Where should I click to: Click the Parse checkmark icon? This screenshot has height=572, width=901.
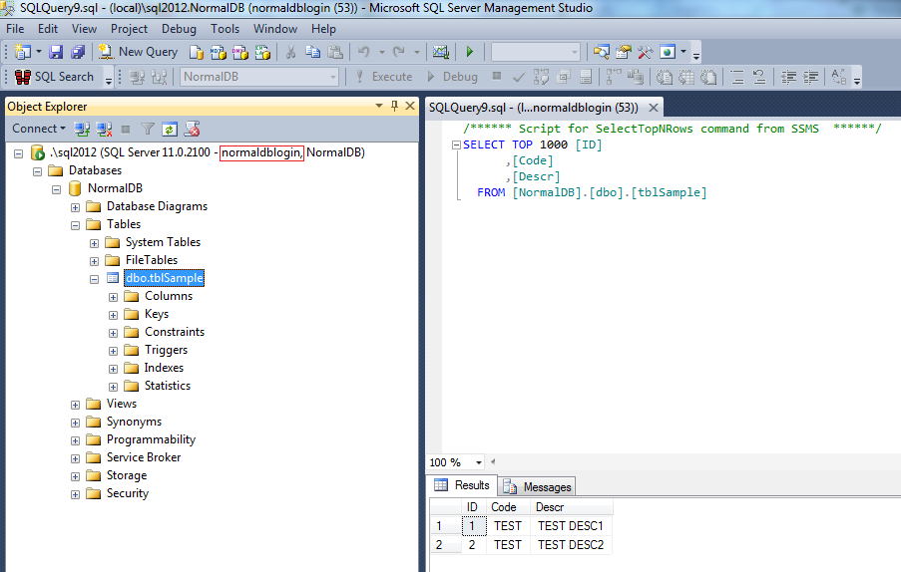[518, 77]
